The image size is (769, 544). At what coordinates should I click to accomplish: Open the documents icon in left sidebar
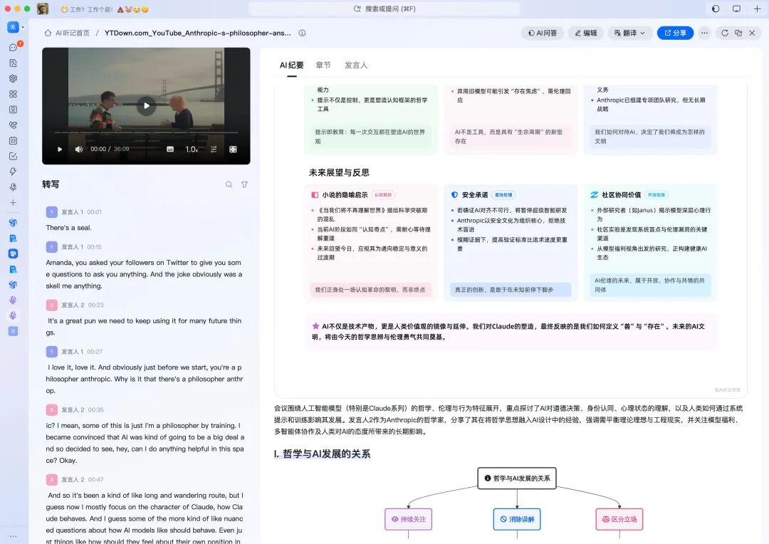[x=14, y=63]
